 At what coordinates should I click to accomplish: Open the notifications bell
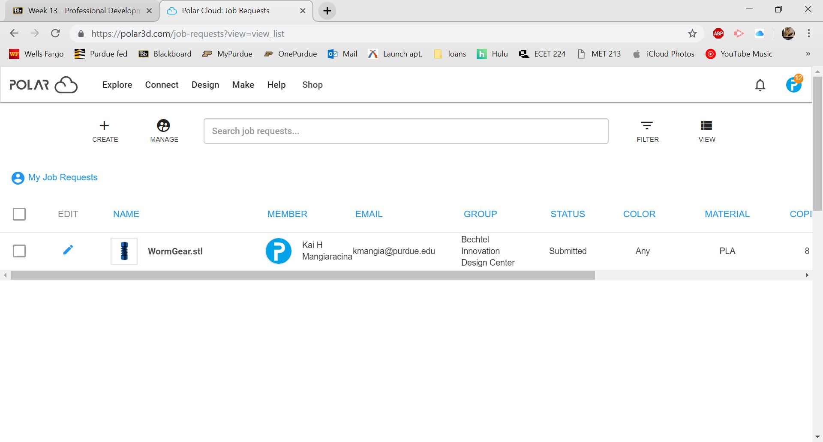tap(760, 85)
